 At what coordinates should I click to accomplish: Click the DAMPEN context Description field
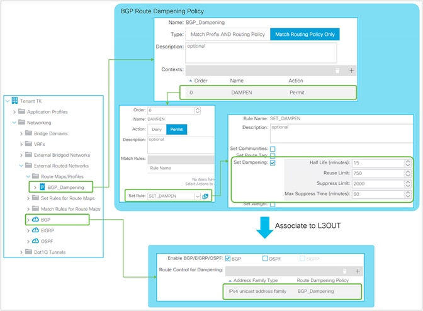(181, 145)
